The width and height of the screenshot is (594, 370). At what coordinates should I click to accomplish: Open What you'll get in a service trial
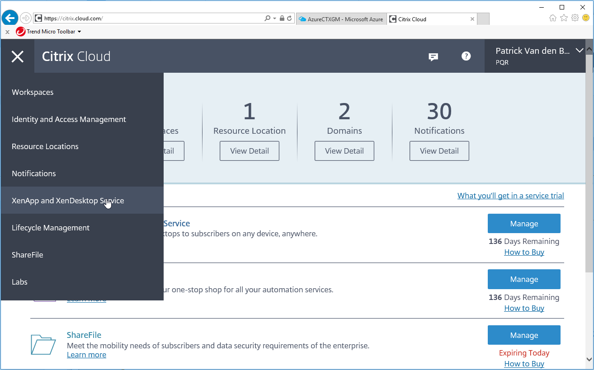coord(511,196)
